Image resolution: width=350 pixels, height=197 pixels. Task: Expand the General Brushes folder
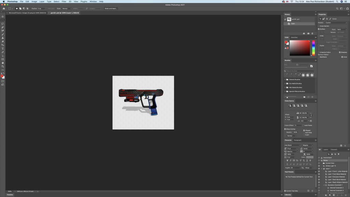point(285,79)
